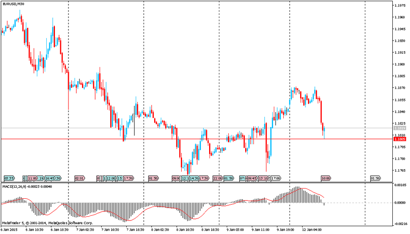The width and height of the screenshot is (410, 234).
Task: Click the grey 1.1819 current price label
Action: coord(400,128)
